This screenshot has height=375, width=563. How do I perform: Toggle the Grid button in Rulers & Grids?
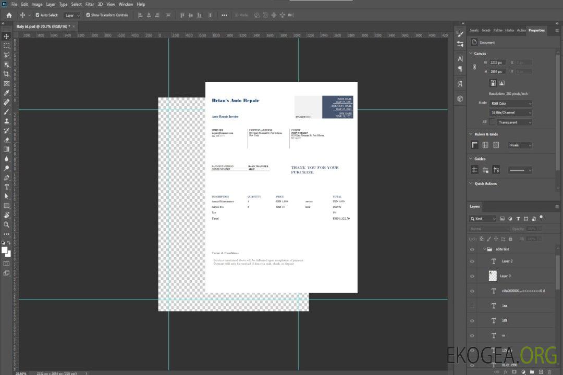485,145
